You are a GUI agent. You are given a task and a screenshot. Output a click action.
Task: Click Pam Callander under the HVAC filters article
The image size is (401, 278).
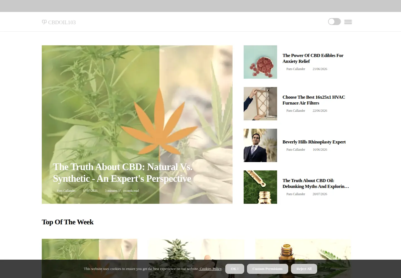tap(296, 111)
